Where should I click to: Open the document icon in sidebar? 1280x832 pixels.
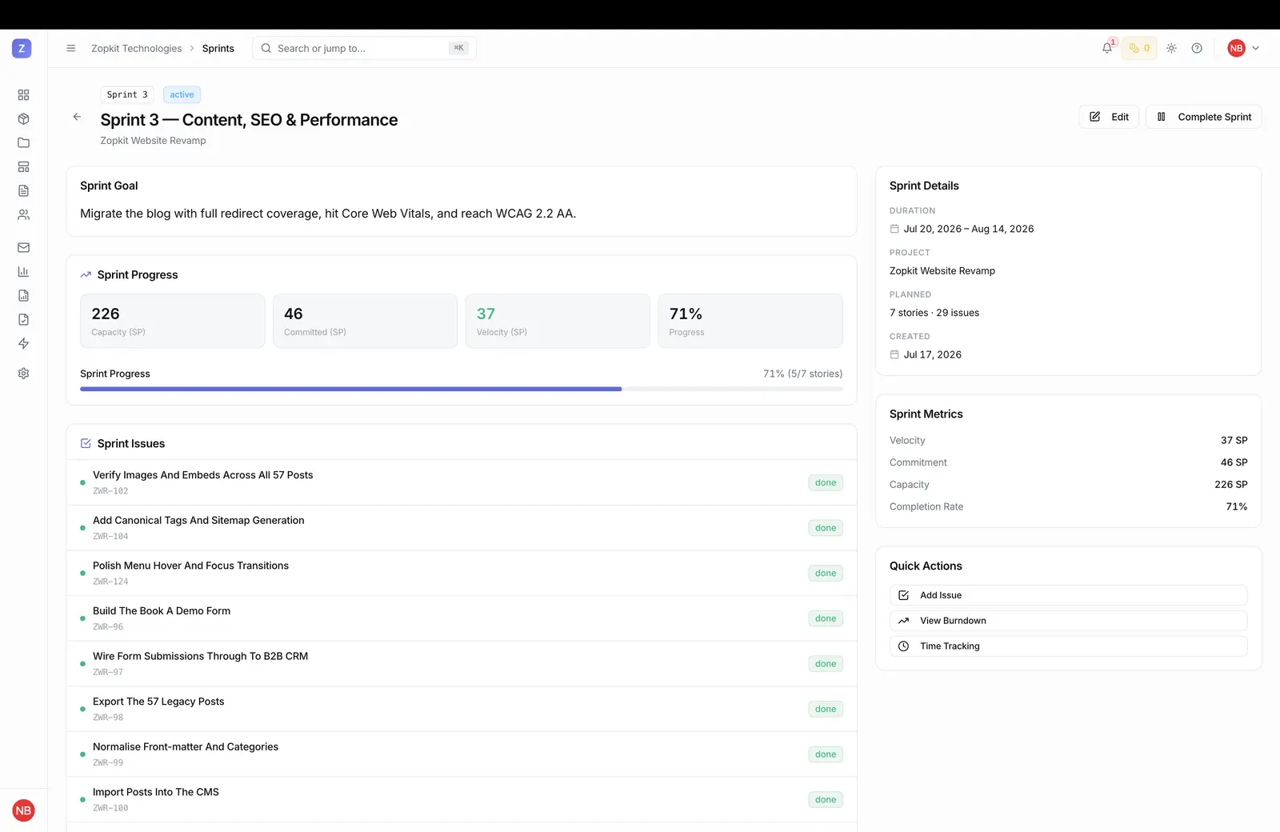tap(23, 191)
